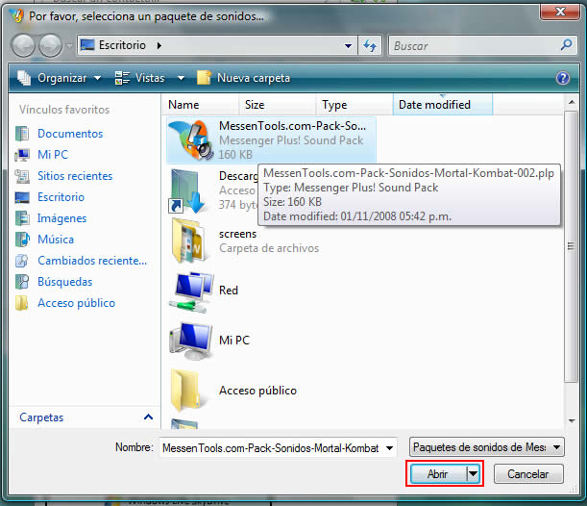Screen dimensions: 587x506
Task: Click the Escritorio icon in favorites
Action: tap(22, 197)
